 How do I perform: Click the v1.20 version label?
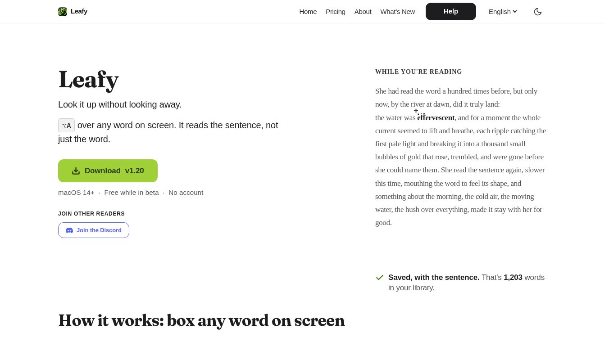[x=135, y=171]
